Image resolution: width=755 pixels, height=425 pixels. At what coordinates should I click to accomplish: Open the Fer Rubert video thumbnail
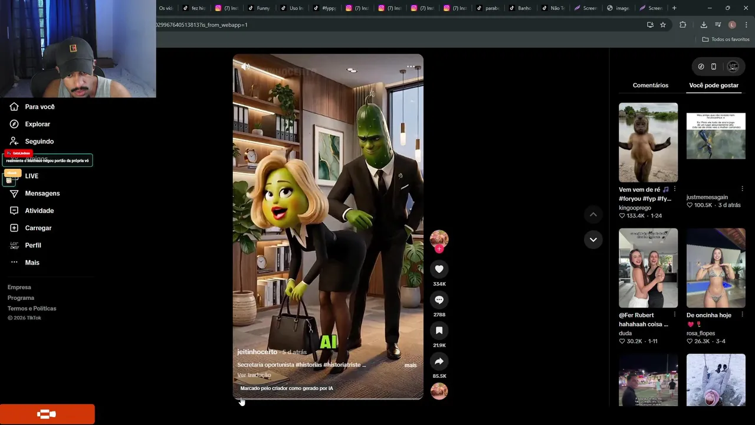pyautogui.click(x=648, y=268)
